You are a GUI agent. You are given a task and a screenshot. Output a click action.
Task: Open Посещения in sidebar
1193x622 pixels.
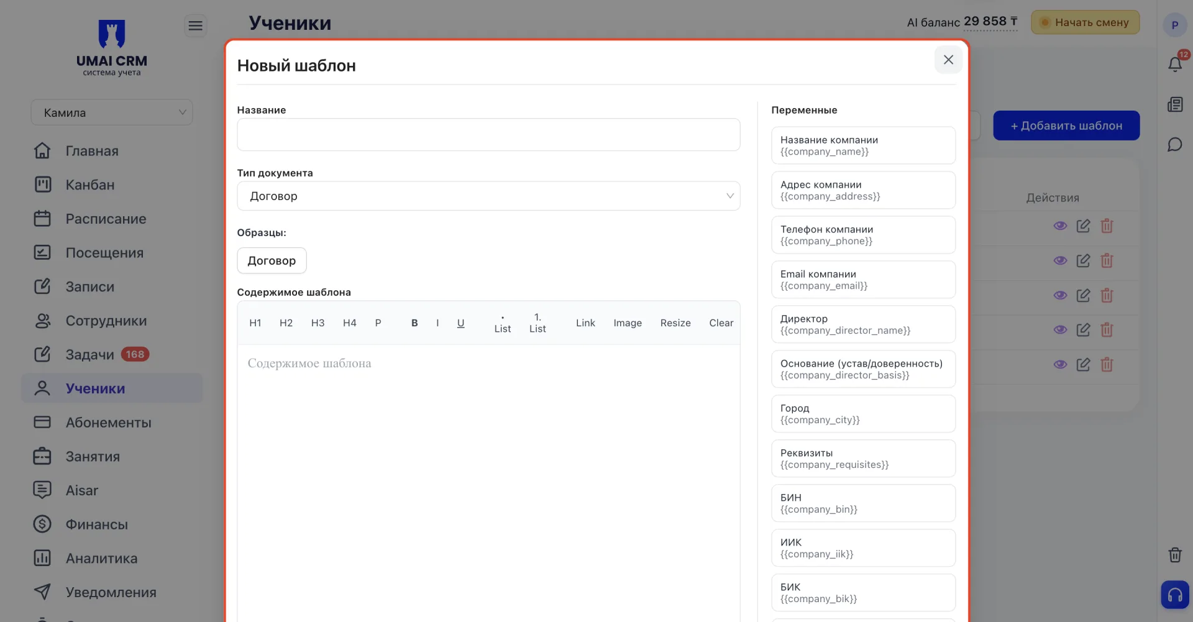112,253
